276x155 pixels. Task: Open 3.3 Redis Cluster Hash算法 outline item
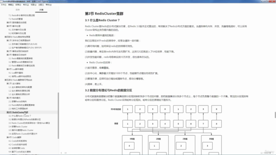pos(29,123)
